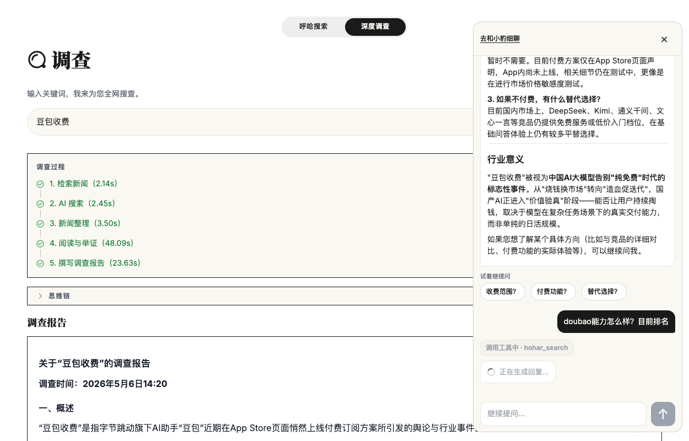The image size is (689, 441).
Task: Send message with the up-arrow button
Action: (663, 414)
